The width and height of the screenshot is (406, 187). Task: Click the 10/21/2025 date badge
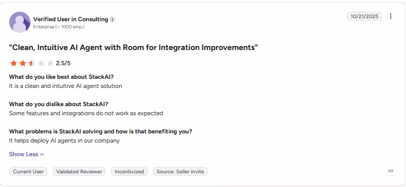[x=364, y=16]
